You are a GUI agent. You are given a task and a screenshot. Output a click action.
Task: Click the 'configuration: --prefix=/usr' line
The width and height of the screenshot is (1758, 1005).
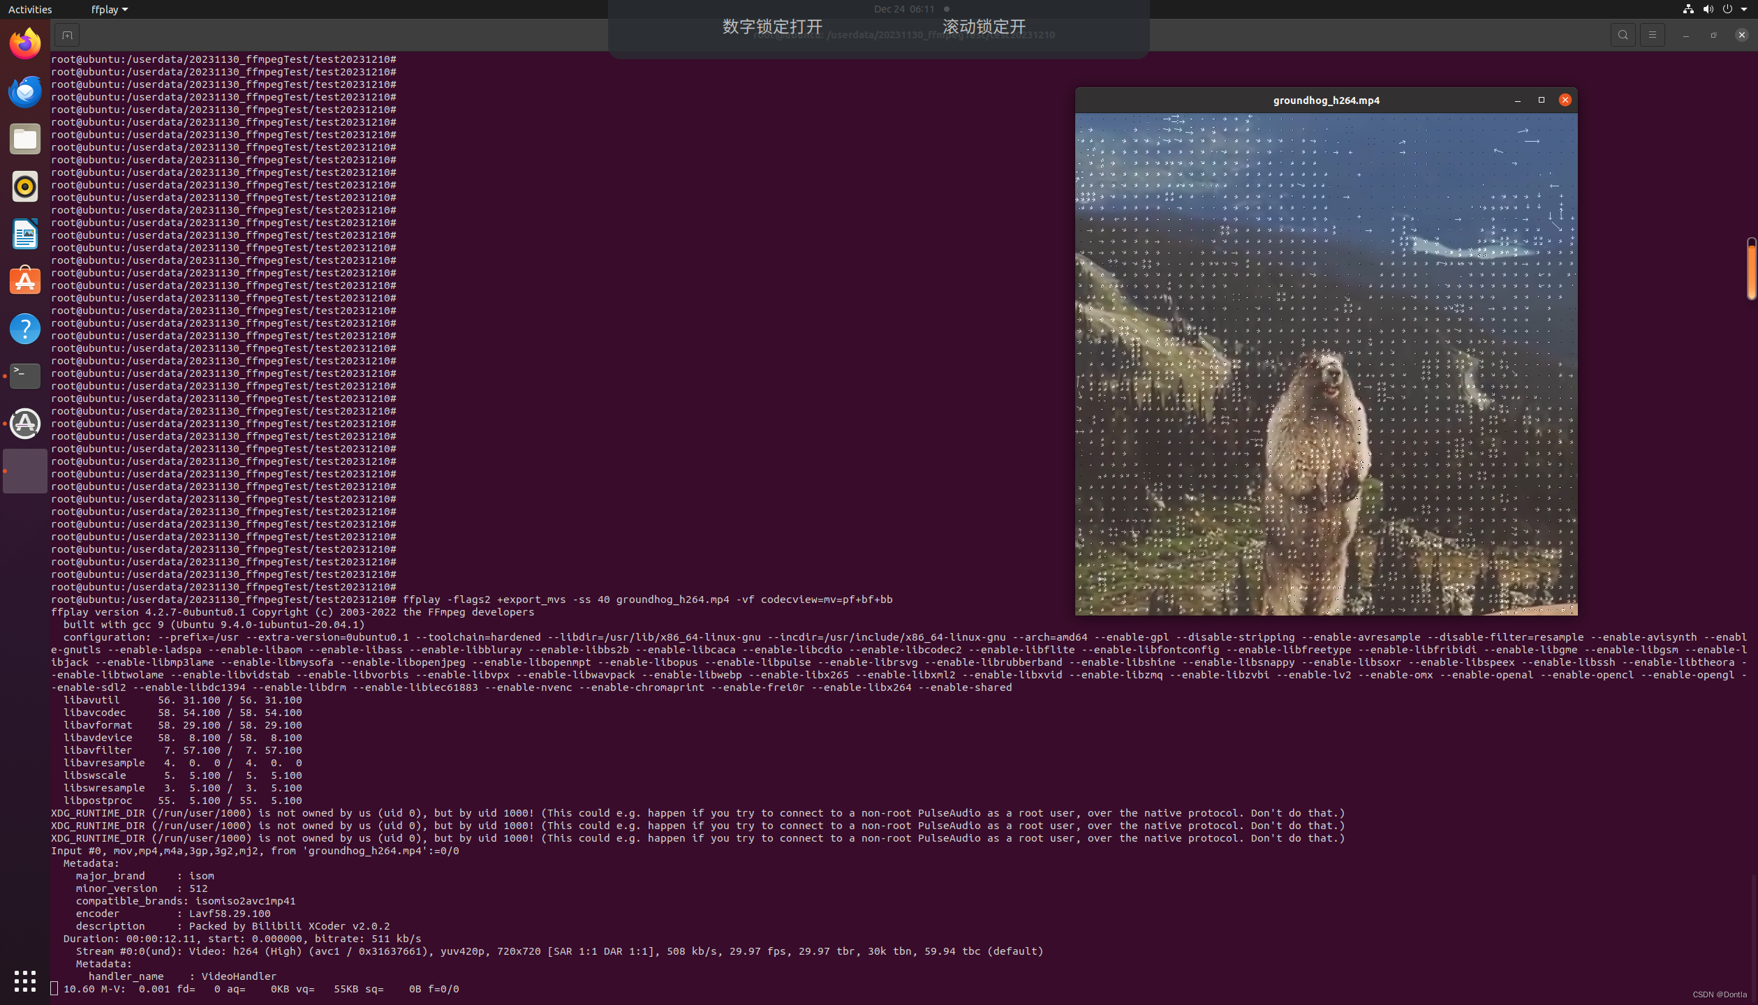(899, 662)
